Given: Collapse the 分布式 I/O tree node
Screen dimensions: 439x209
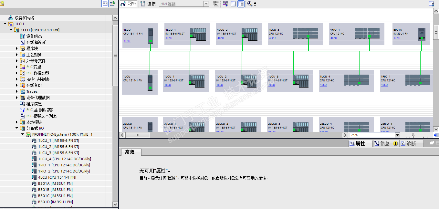Looking at the screenshot, I should (x=17, y=128).
